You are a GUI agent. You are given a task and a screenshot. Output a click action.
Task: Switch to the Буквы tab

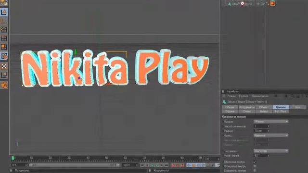click(264, 111)
